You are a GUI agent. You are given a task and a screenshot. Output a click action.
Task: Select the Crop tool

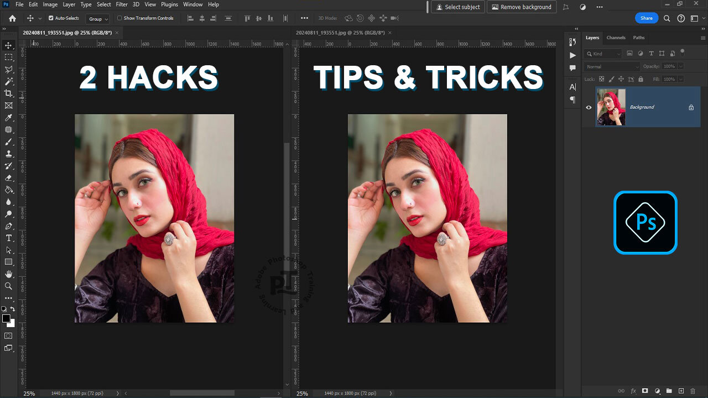click(8, 93)
